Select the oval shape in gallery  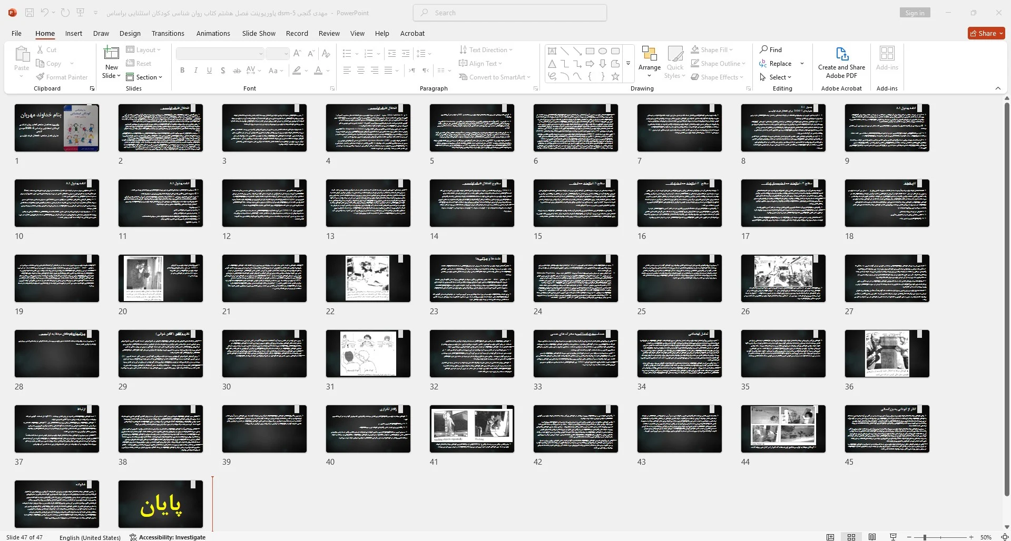[x=603, y=51]
